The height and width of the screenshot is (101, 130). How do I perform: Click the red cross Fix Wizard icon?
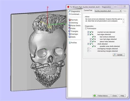click(68, 7)
